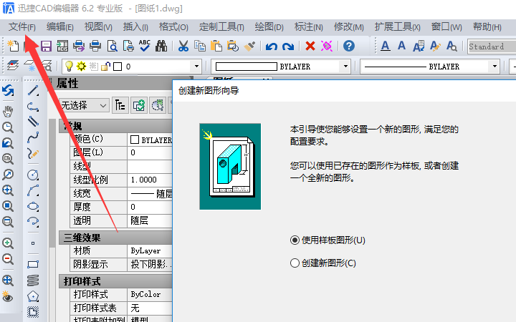Click the select objects cursor icon in 属性 panel
516x322 pixels.
click(157, 105)
